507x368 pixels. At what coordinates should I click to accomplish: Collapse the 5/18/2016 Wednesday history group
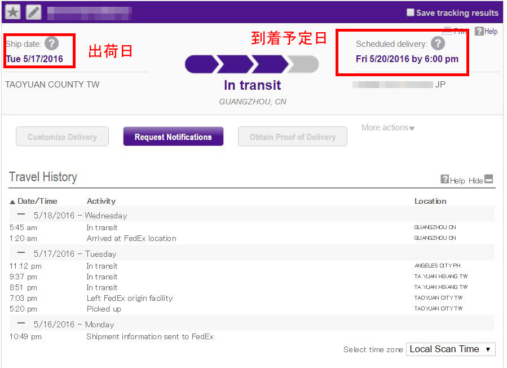tap(20, 215)
